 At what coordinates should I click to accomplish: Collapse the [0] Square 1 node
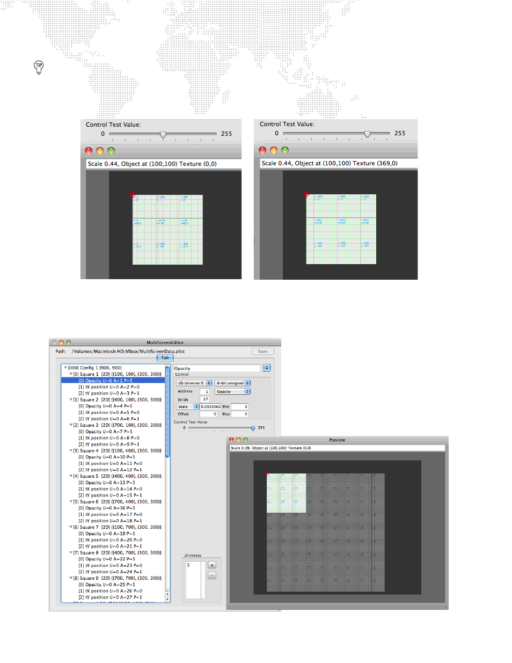tap(71, 374)
